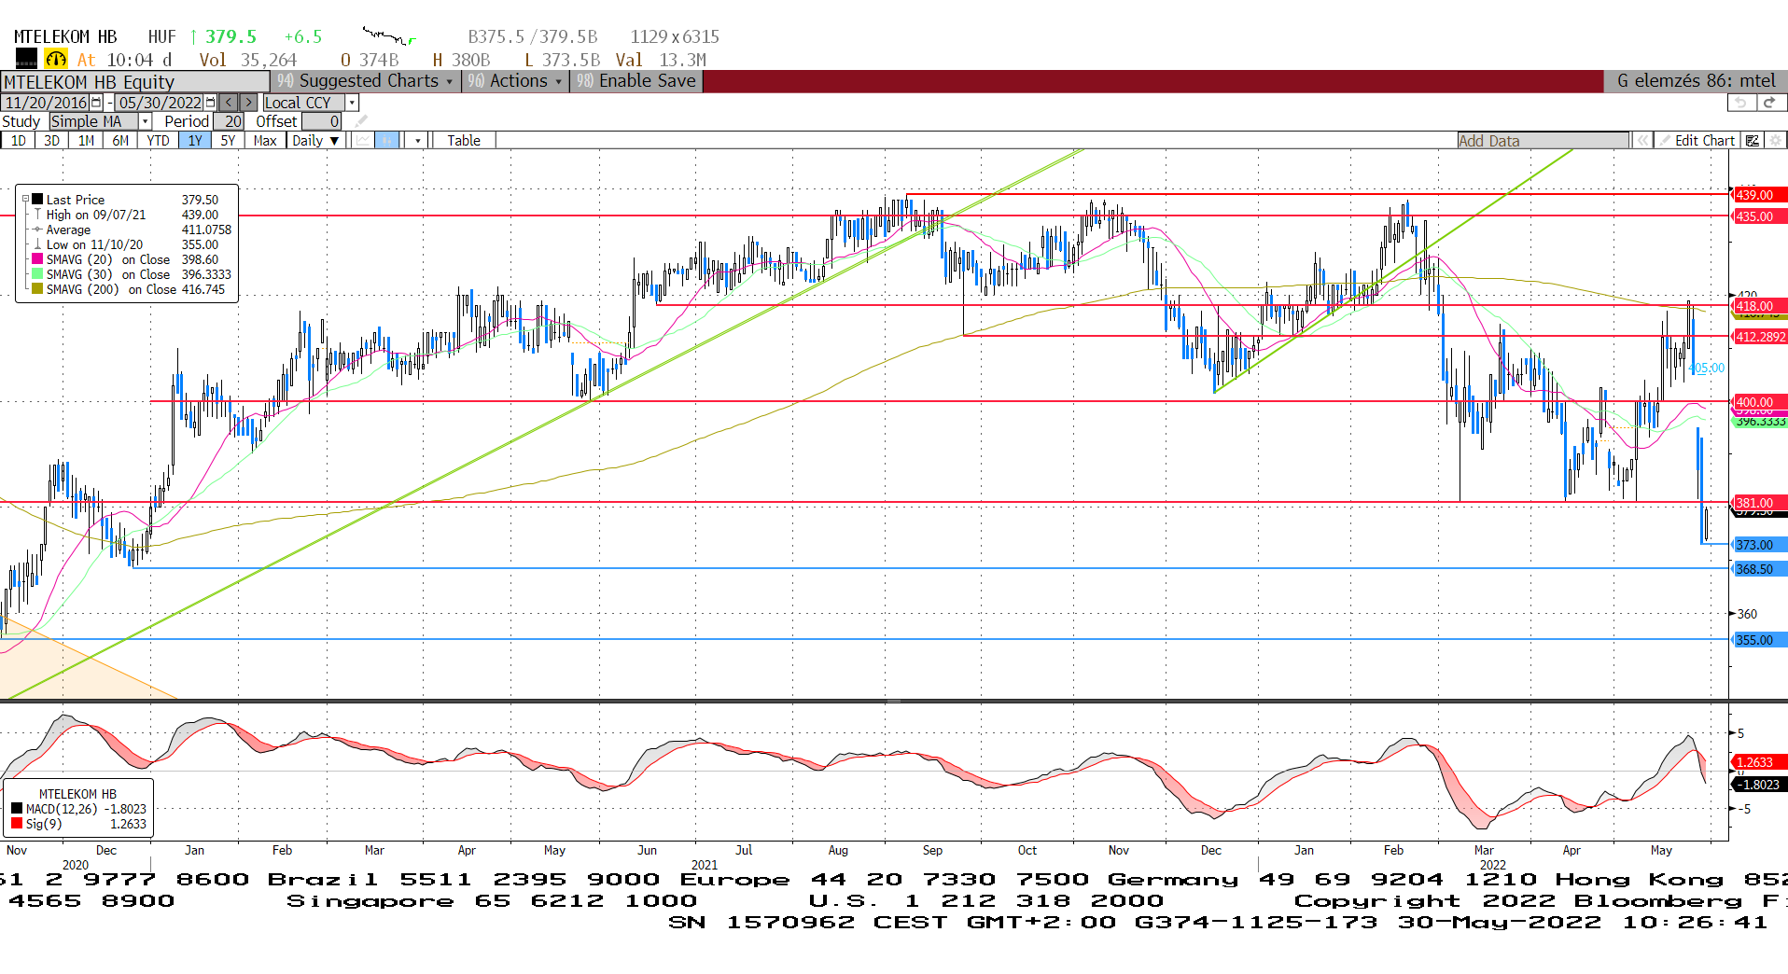
Task: Shift date range forward with right arrow
Action: tap(248, 103)
